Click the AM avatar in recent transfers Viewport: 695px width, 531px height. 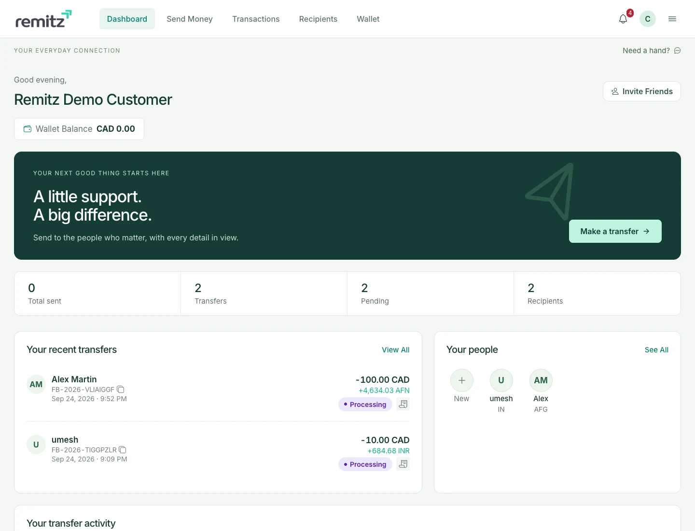(36, 384)
